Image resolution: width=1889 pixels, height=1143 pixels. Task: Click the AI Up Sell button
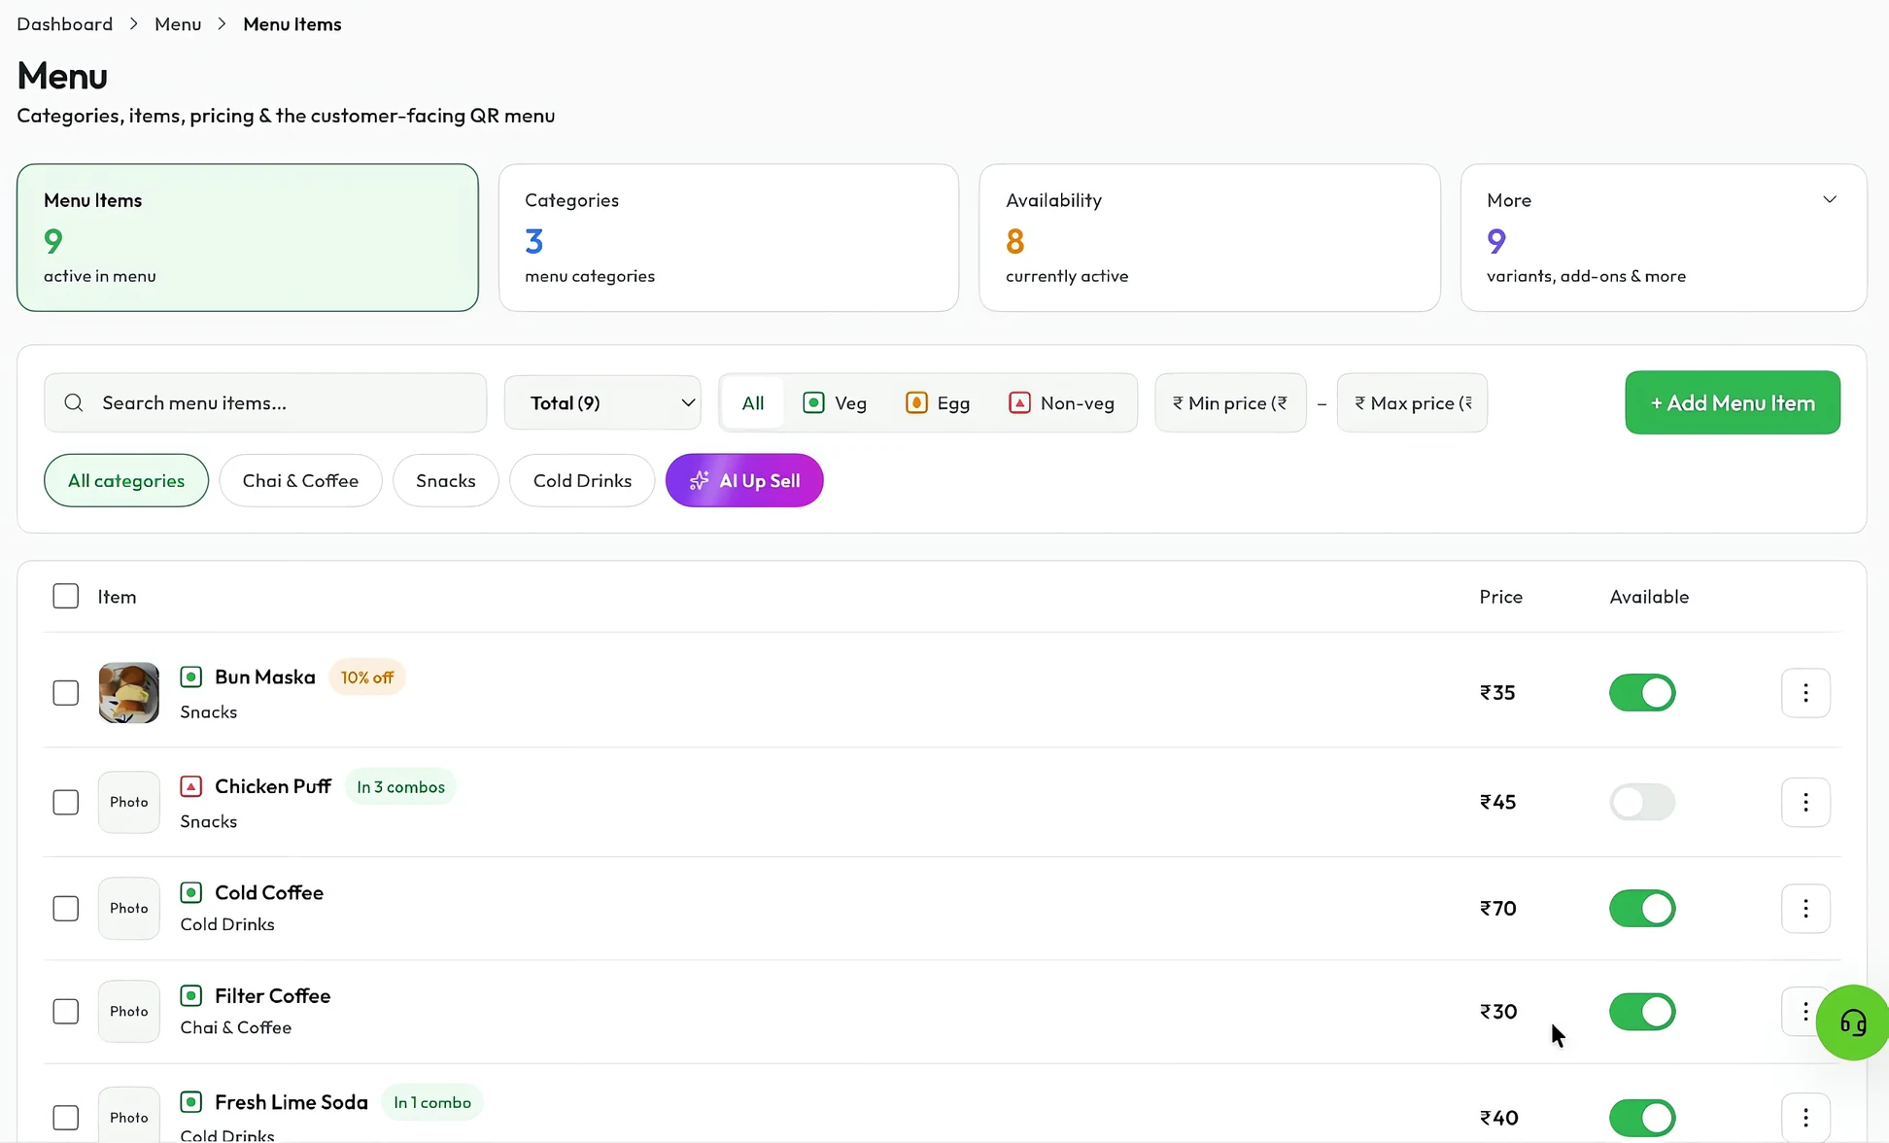click(744, 480)
